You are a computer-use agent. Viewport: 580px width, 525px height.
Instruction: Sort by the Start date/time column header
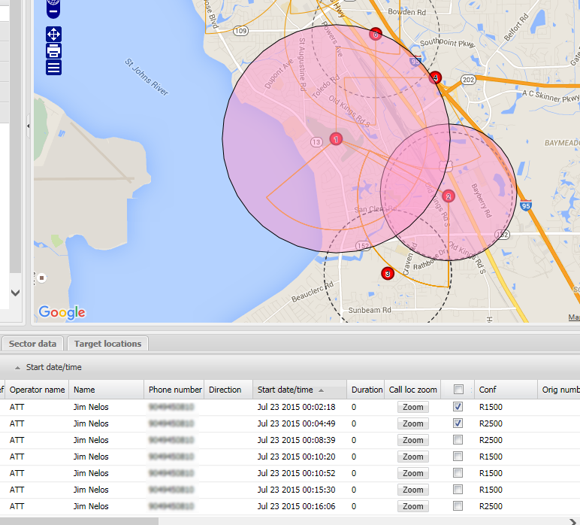coord(285,390)
